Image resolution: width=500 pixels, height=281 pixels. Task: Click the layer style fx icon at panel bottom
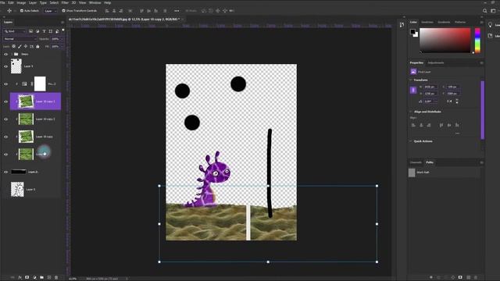(x=20, y=278)
